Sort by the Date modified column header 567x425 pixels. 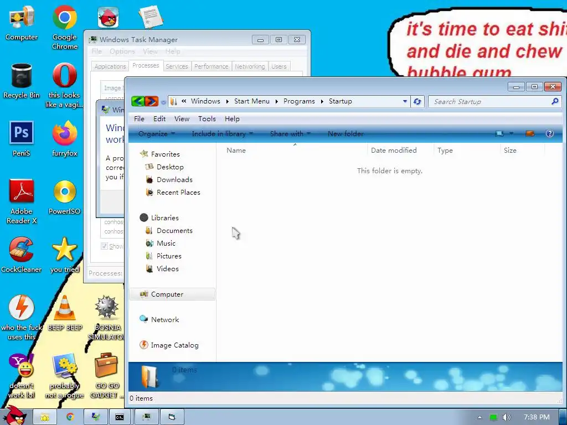click(401, 151)
